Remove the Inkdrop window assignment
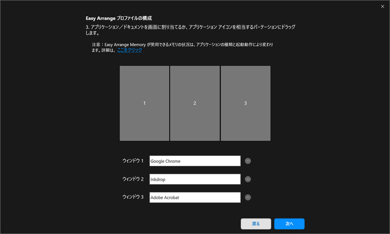Image resolution: width=390 pixels, height=234 pixels. (248, 179)
